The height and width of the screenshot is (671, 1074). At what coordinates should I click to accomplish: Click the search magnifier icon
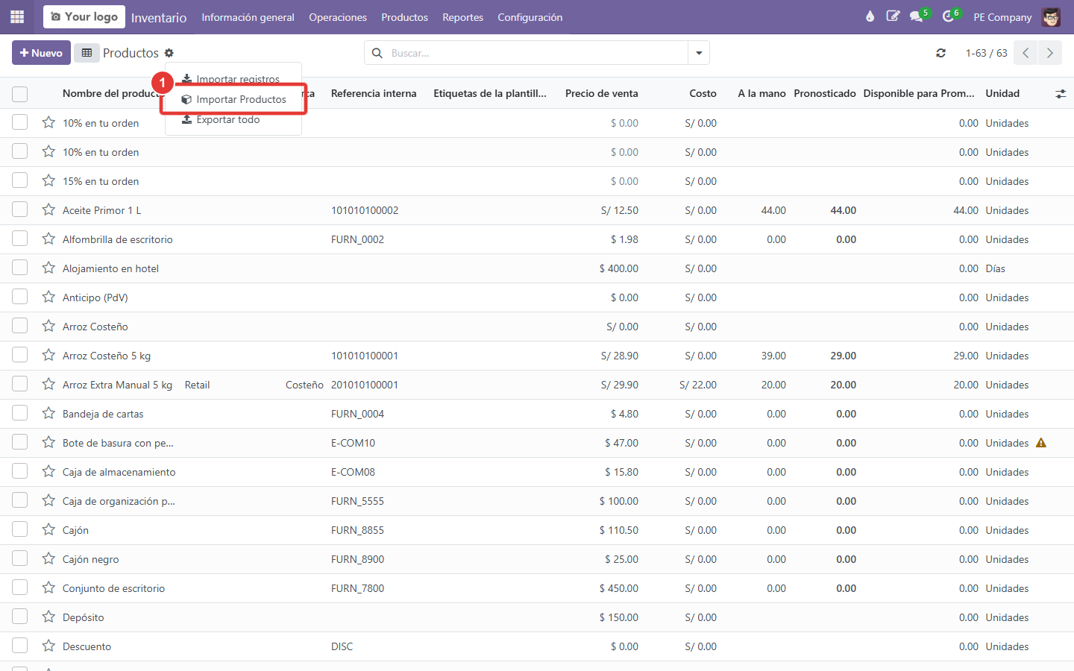tap(377, 53)
